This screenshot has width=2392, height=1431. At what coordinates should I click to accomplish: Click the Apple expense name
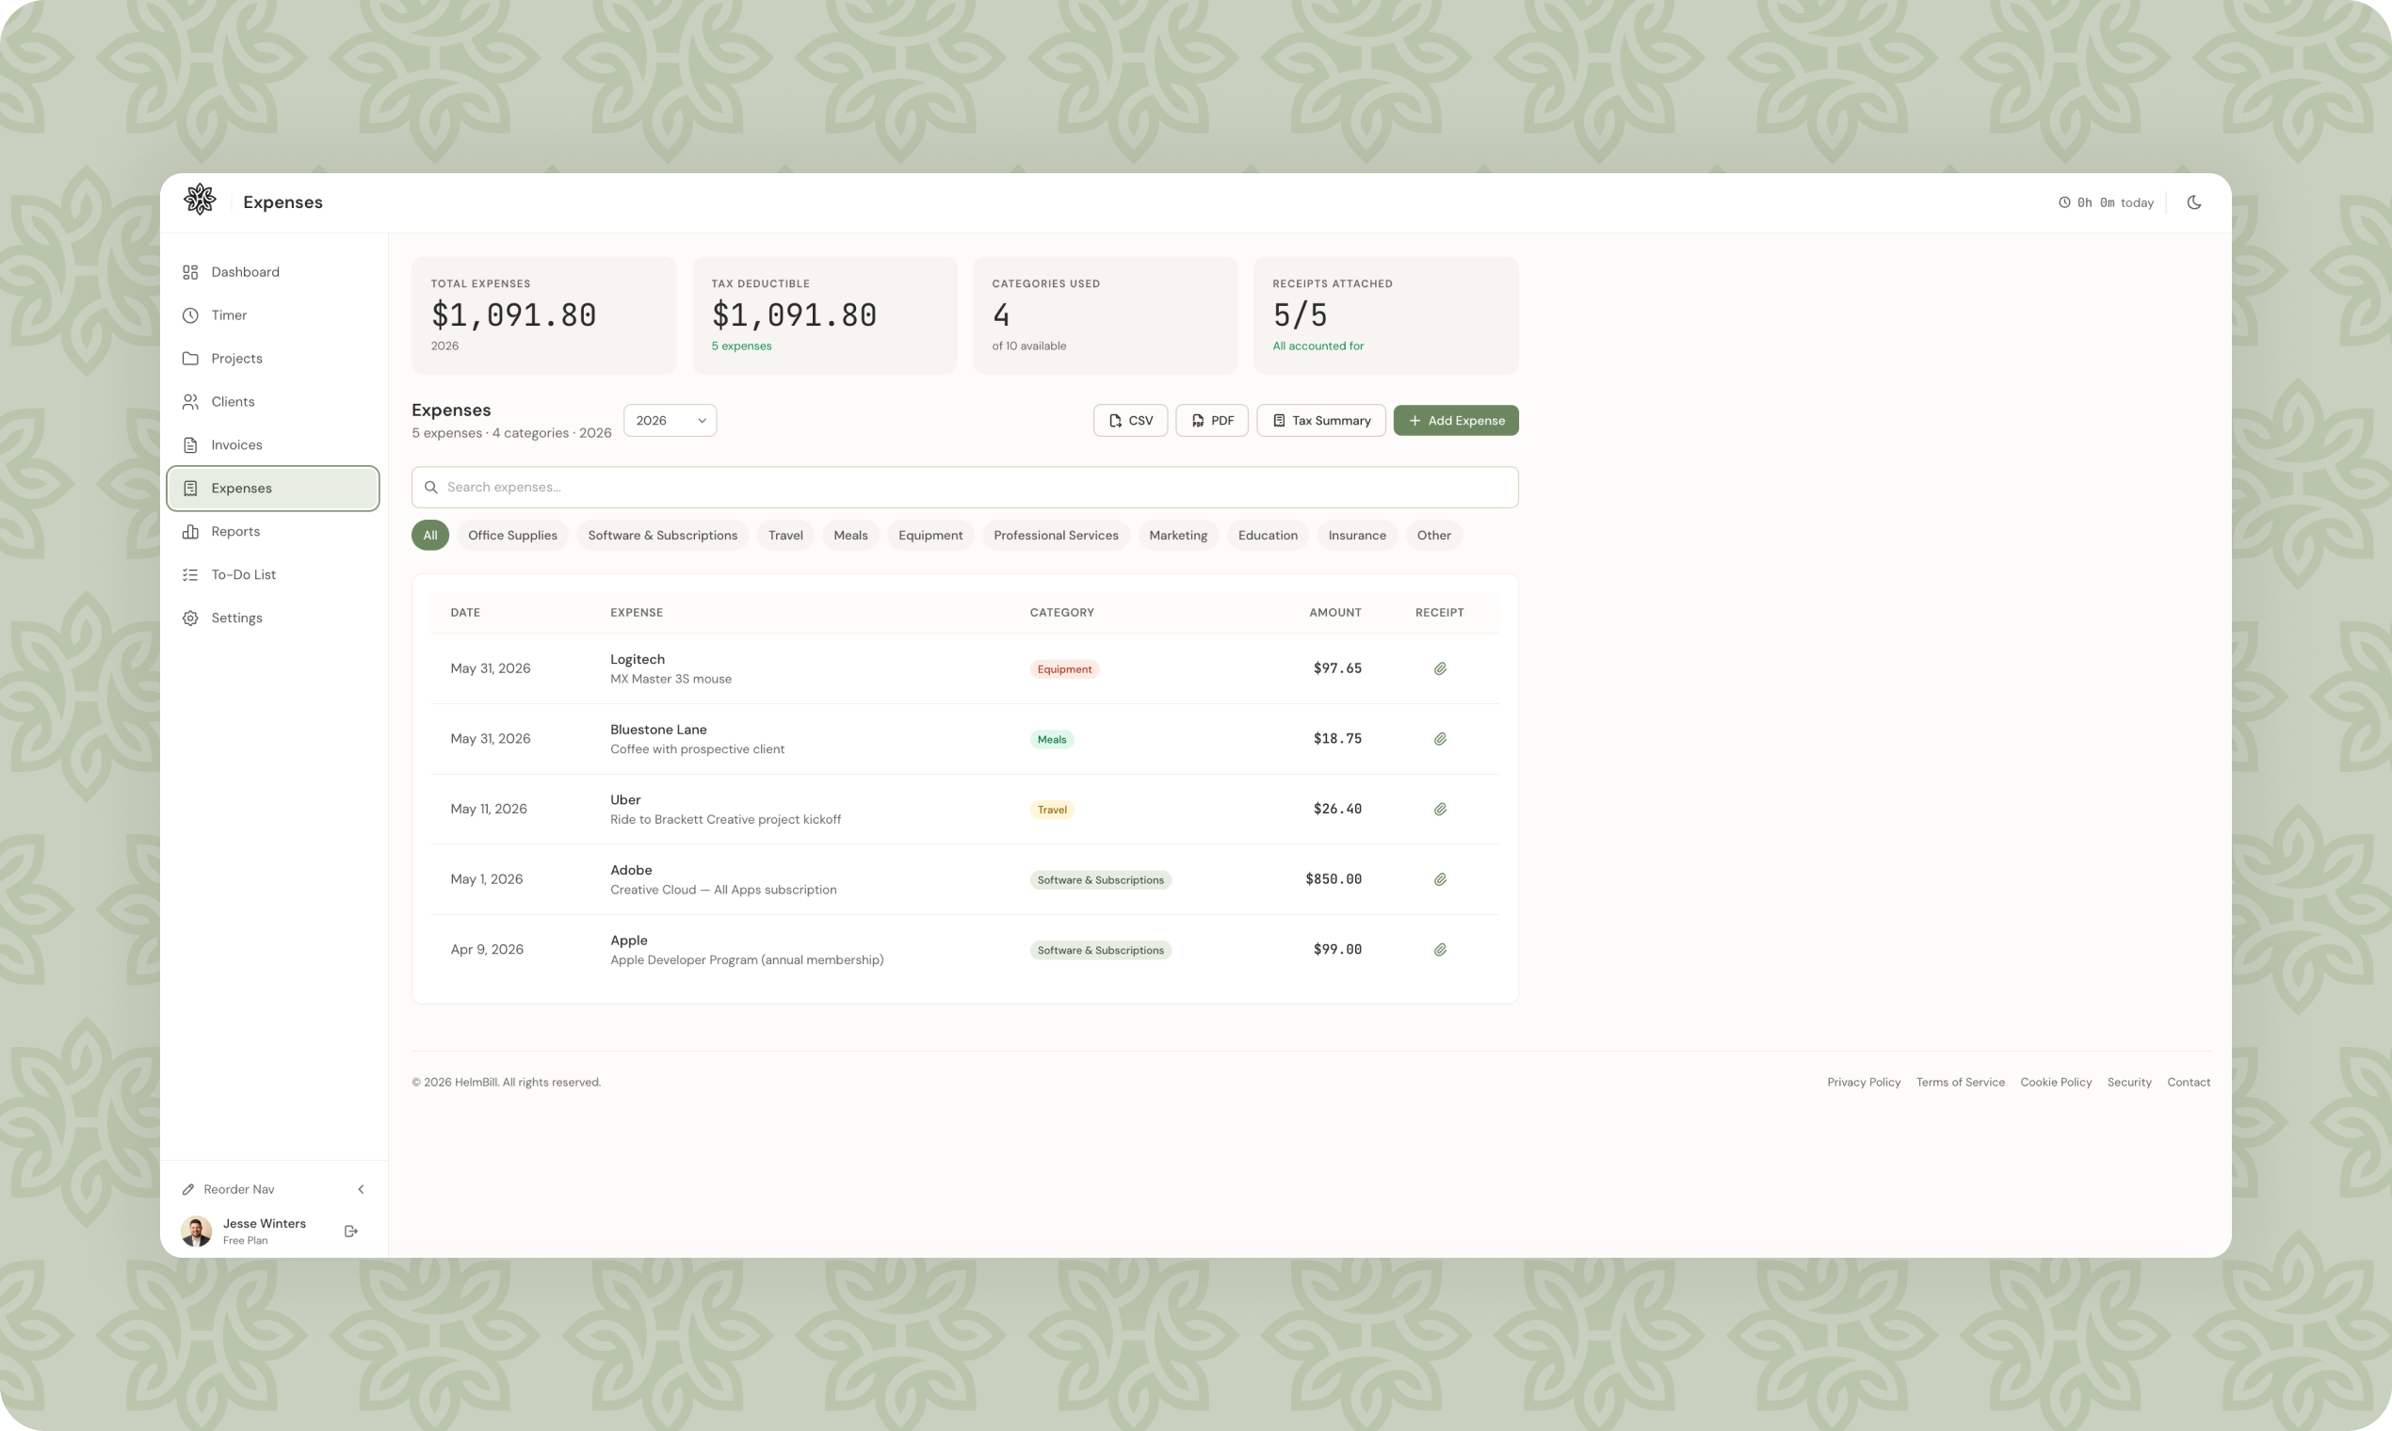pos(629,941)
